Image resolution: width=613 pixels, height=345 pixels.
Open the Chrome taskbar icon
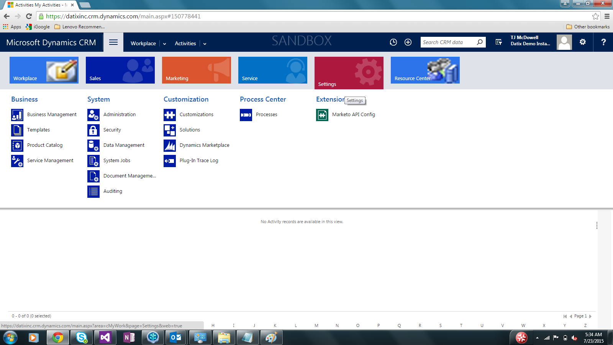point(58,338)
